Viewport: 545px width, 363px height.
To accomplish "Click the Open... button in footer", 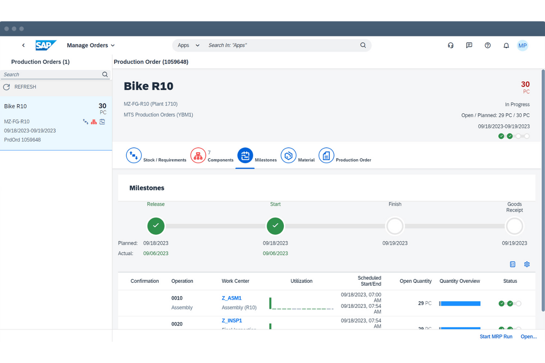I will coord(529,337).
